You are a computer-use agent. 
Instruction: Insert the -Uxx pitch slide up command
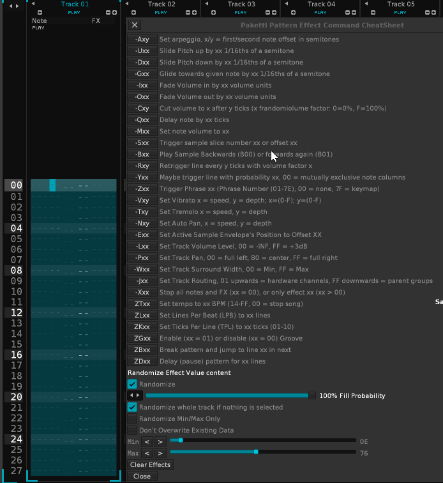click(x=142, y=51)
